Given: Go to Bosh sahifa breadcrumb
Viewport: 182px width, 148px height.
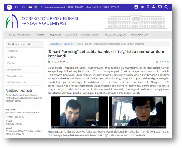Looking at the screenshot, I should [x=55, y=44].
